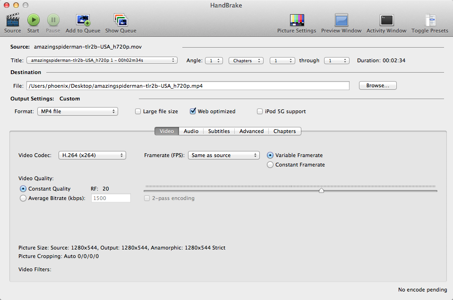Tick the disabled 2-pass encoding checkbox
The image size is (453, 300).
pos(147,198)
